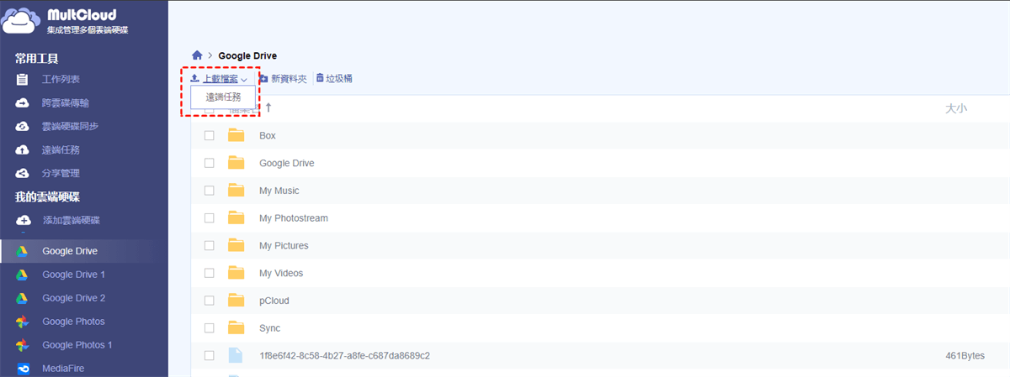Check the My Videos folder checkbox
This screenshot has height=377, width=1010.
pos(210,273)
